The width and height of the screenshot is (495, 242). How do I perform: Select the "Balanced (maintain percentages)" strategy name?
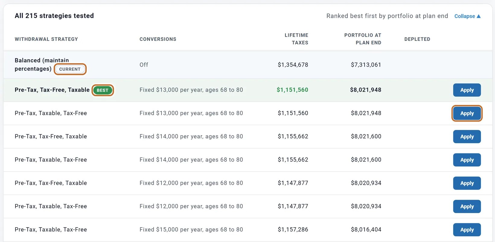click(42, 64)
